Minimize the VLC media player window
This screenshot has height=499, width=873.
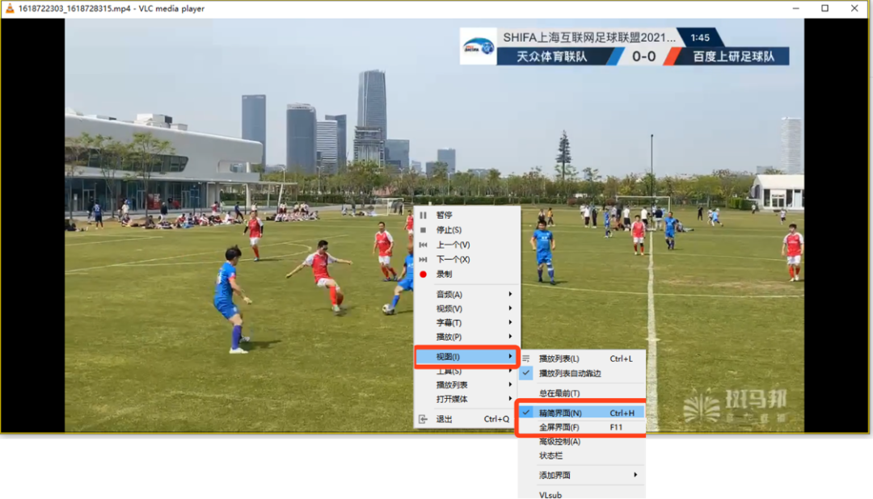[795, 8]
